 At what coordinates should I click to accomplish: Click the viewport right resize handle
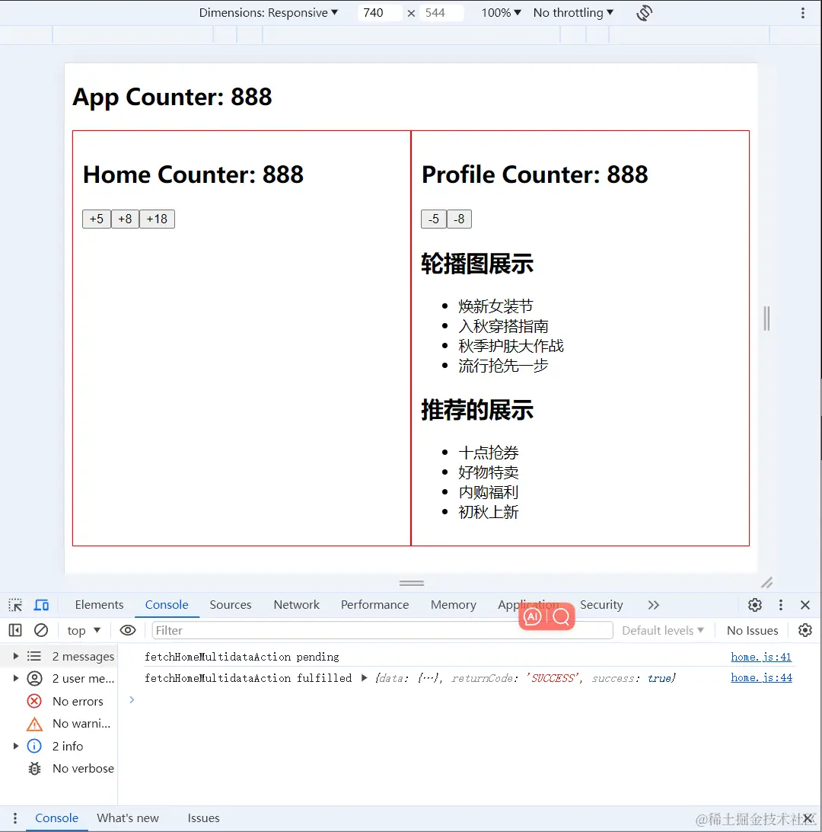point(766,318)
